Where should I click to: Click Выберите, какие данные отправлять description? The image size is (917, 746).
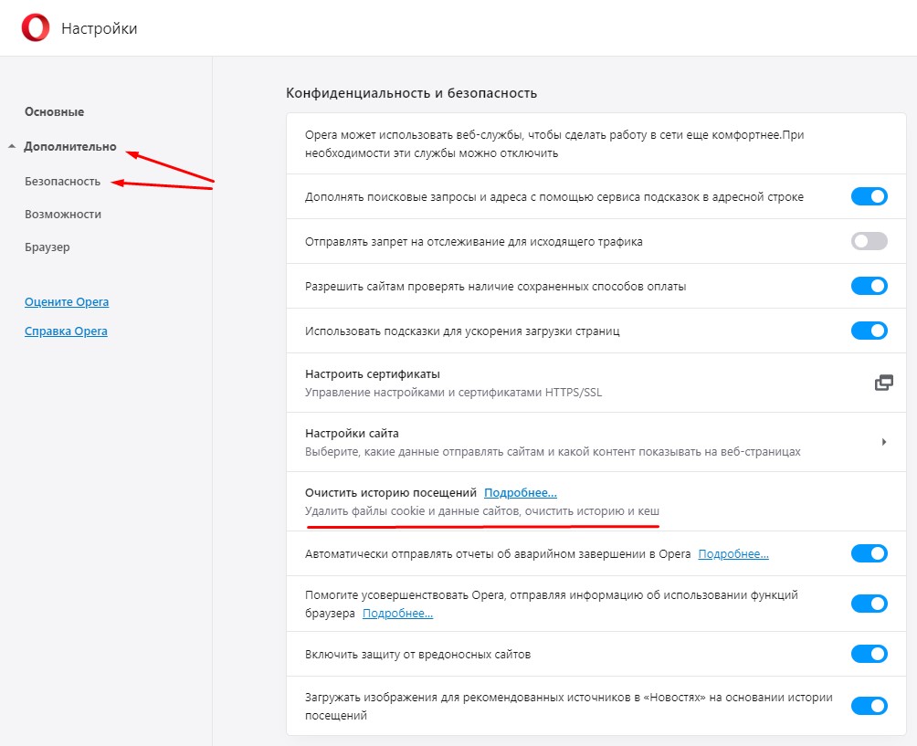coord(553,451)
